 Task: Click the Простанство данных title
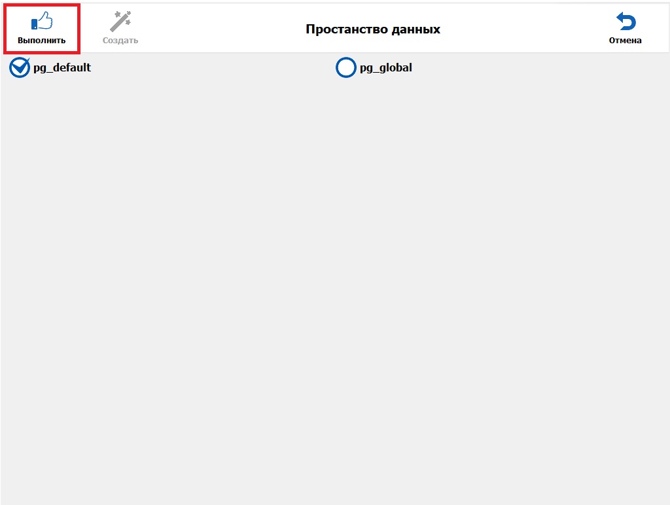pos(373,29)
